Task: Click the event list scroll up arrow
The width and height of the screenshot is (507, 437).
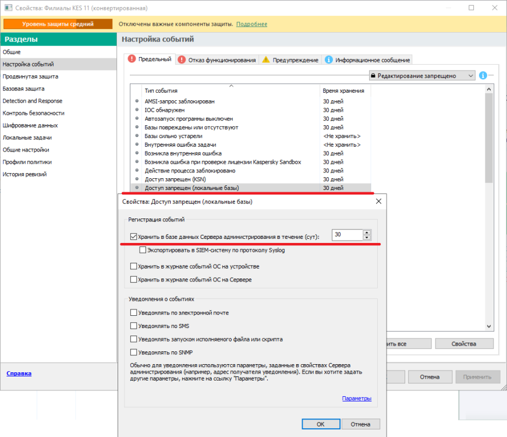Action: [489, 89]
